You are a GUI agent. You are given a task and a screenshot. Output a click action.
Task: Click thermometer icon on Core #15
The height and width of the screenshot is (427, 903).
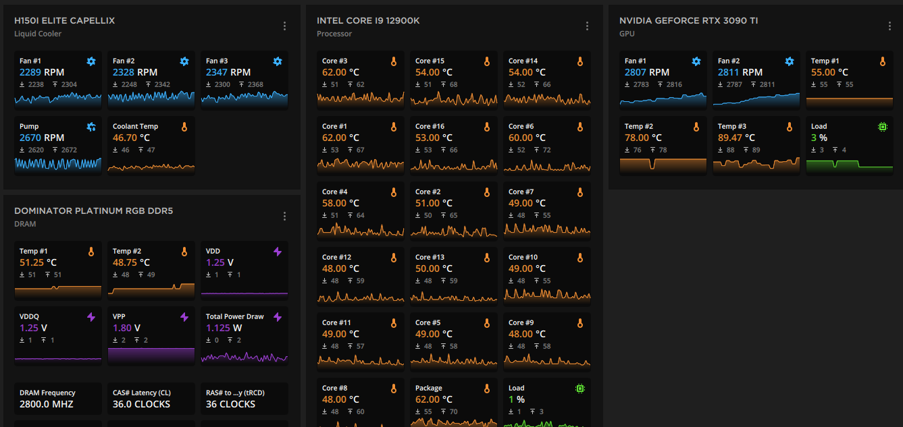point(487,61)
